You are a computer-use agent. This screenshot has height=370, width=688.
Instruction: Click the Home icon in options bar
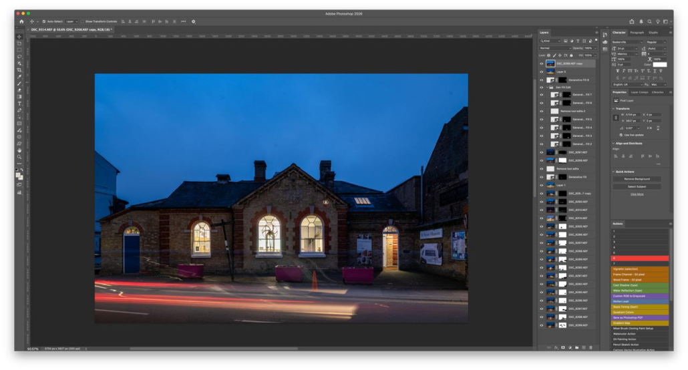21,21
